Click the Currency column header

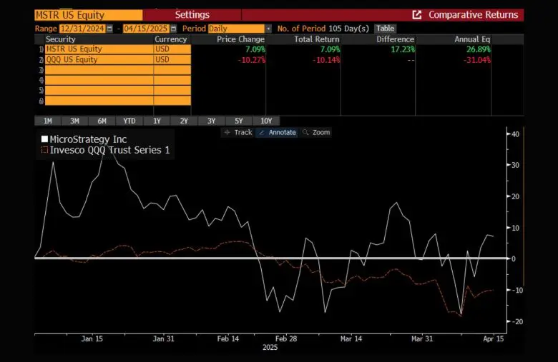tap(171, 39)
